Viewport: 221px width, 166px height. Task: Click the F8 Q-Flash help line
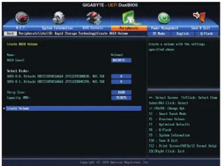(160, 130)
